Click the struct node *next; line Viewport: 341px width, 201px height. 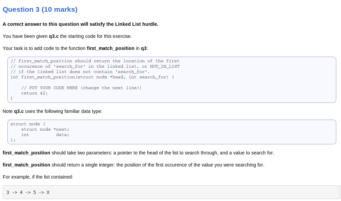(45, 129)
